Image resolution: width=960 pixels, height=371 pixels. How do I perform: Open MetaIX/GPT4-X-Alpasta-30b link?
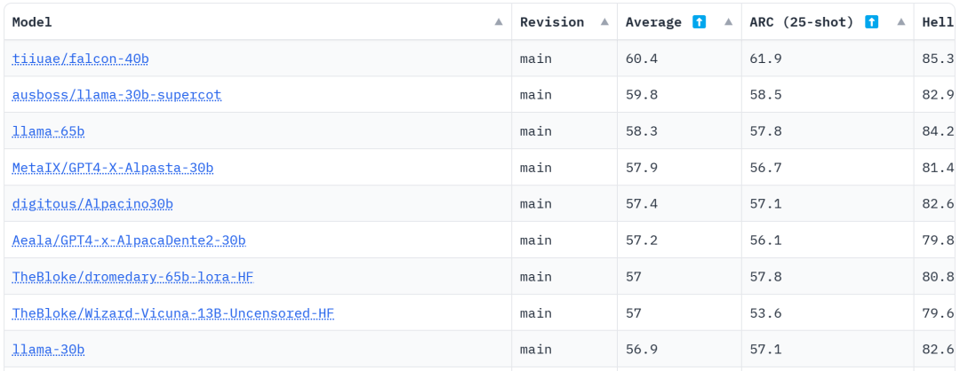pos(113,168)
